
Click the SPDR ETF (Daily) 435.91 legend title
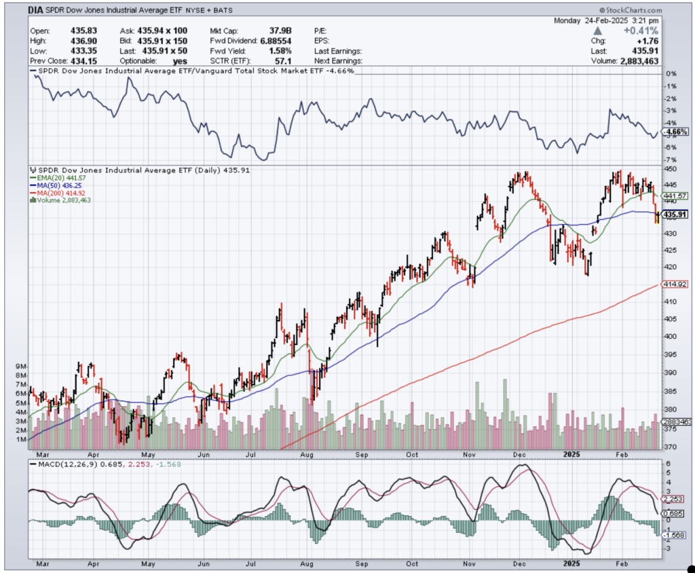[x=144, y=170]
